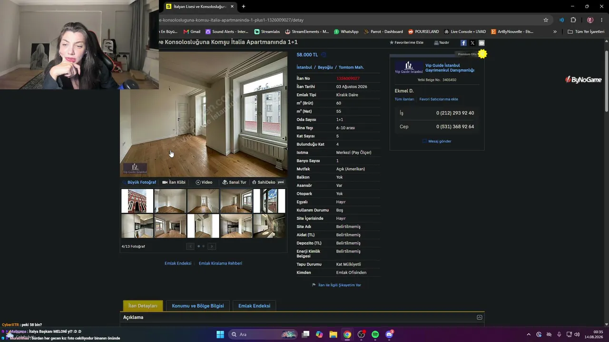
Task: Open the Emlak Kiralama Rehberi link
Action: tap(220, 264)
